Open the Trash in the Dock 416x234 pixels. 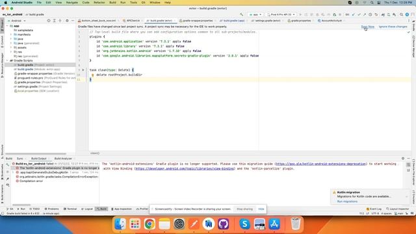(295, 224)
